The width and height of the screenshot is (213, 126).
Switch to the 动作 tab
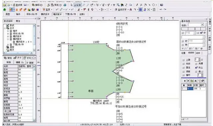pyautogui.click(x=198, y=53)
